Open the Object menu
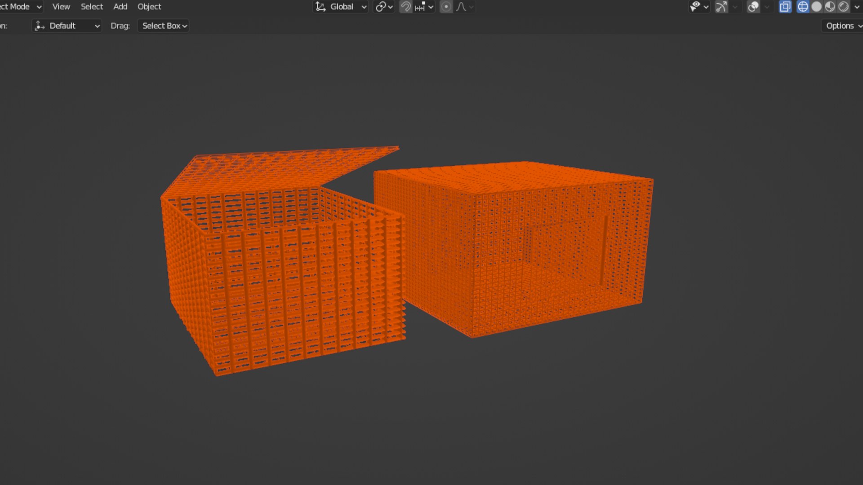 [149, 7]
